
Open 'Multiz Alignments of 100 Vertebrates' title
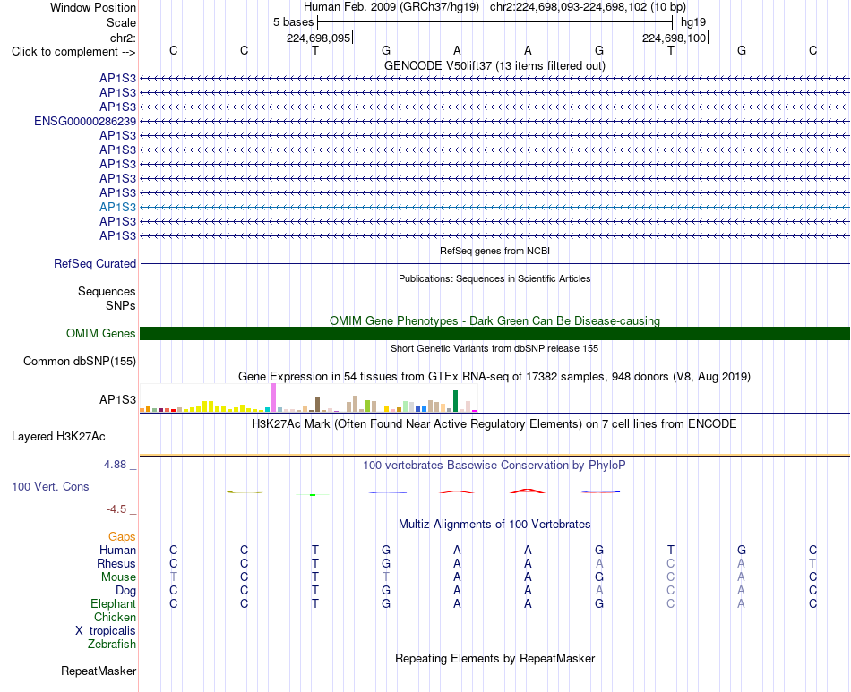[494, 525]
